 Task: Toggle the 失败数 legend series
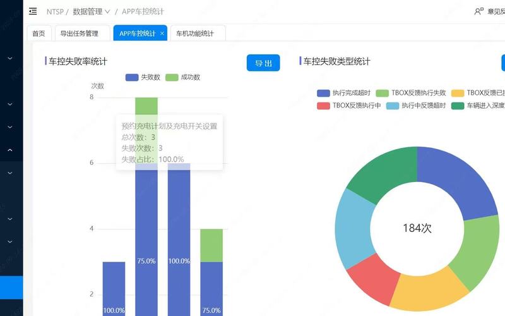[143, 77]
